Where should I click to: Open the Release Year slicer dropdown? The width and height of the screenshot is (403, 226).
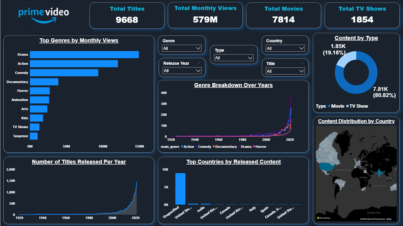(x=181, y=71)
